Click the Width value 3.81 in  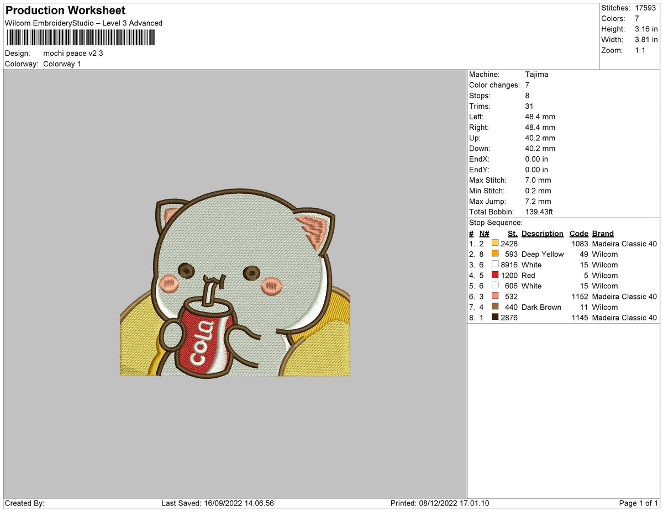tap(646, 40)
